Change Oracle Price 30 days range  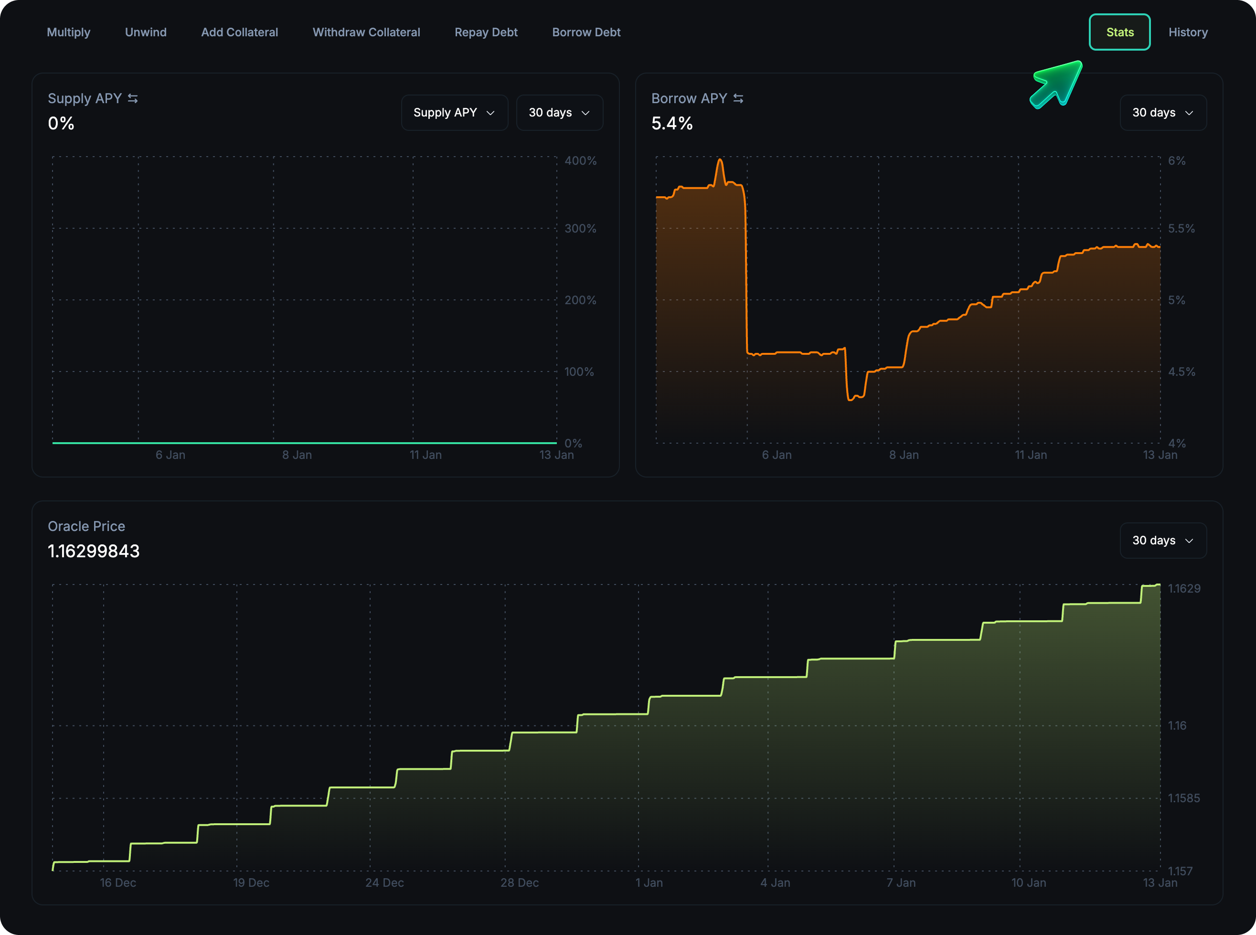pos(1162,541)
